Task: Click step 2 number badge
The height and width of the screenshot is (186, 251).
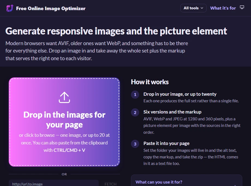Action: (135, 112)
